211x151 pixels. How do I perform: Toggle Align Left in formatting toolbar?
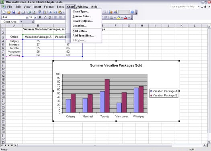click(55, 17)
